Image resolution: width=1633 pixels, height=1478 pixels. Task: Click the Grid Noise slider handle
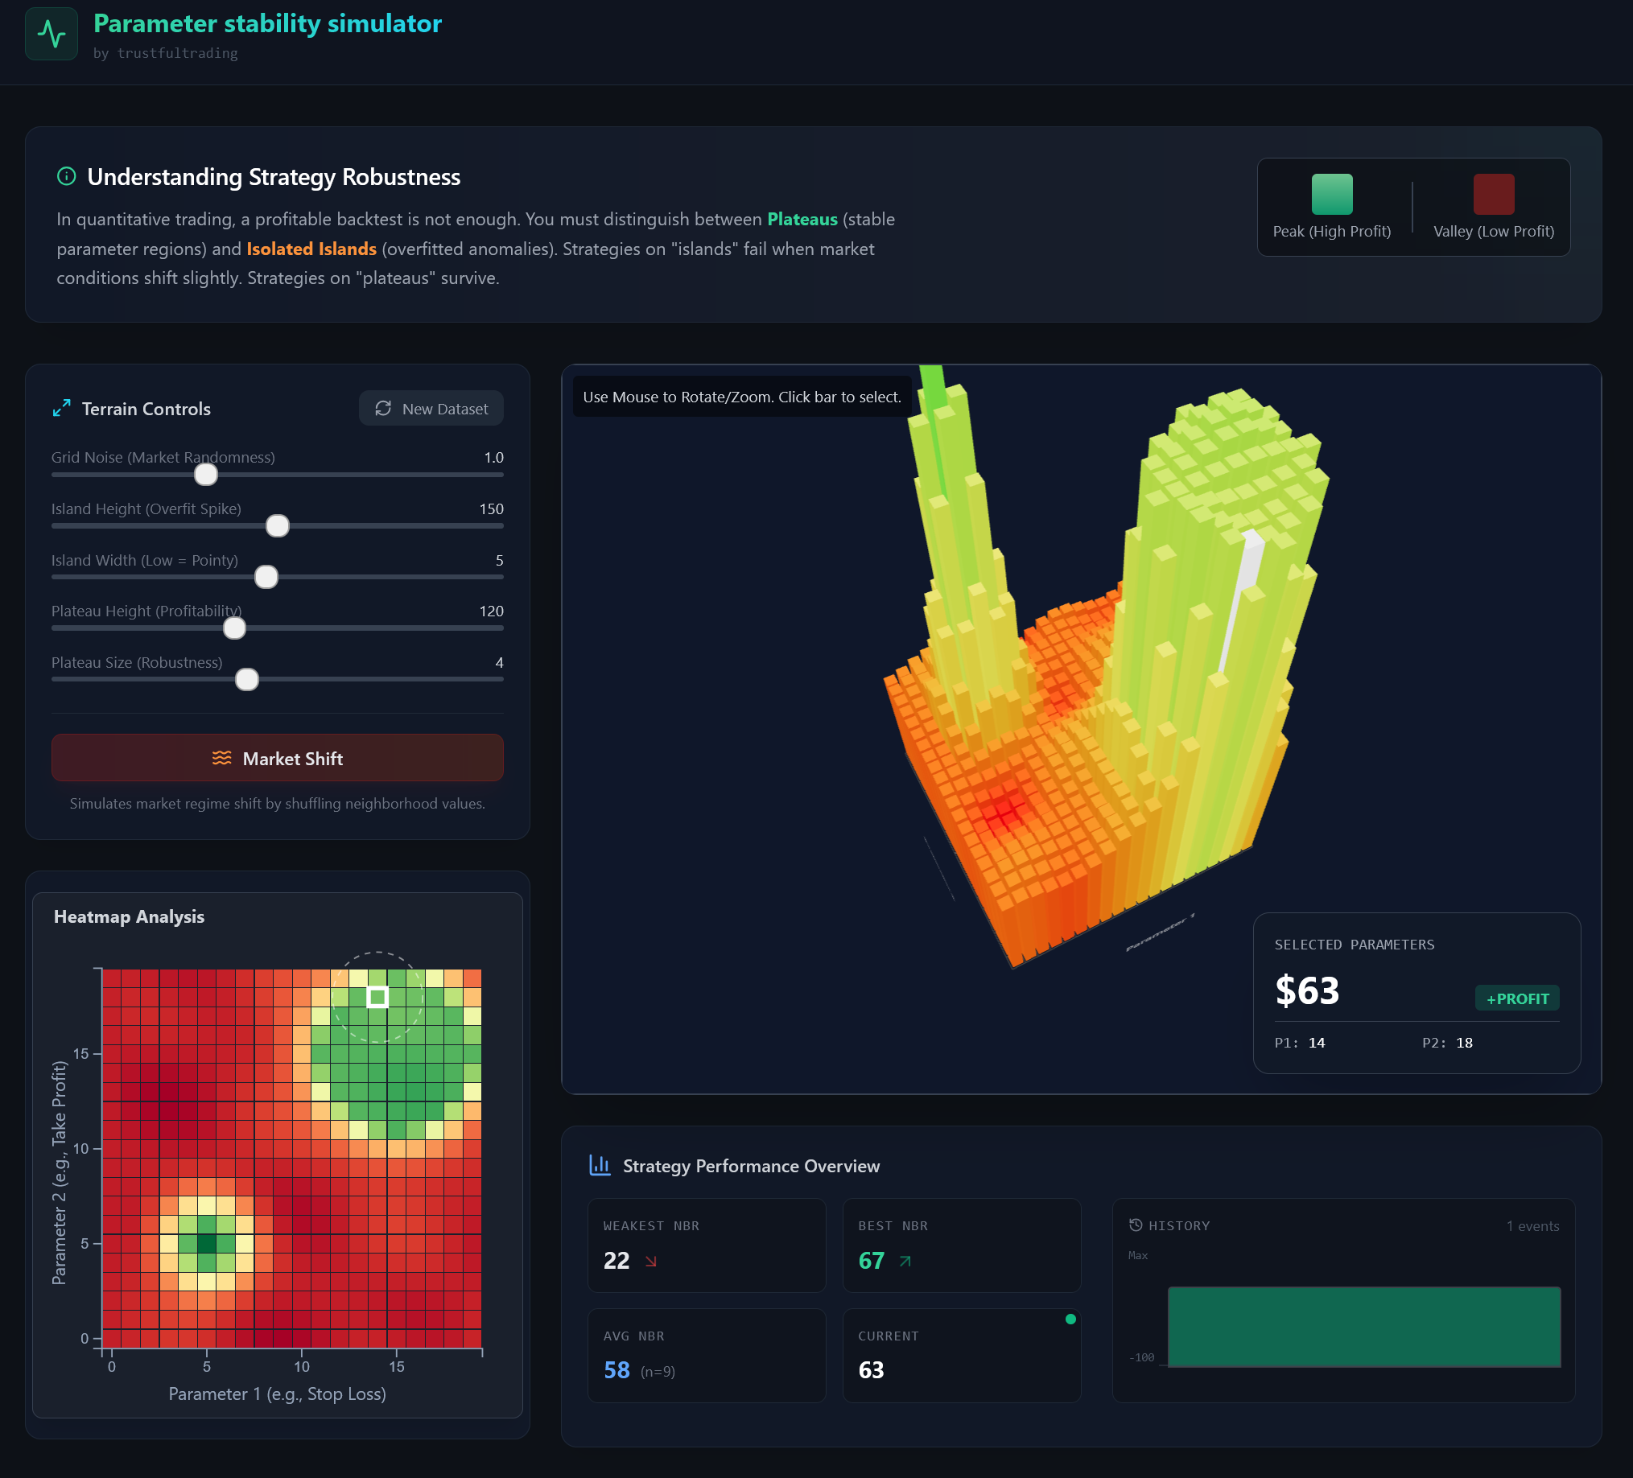coord(206,475)
